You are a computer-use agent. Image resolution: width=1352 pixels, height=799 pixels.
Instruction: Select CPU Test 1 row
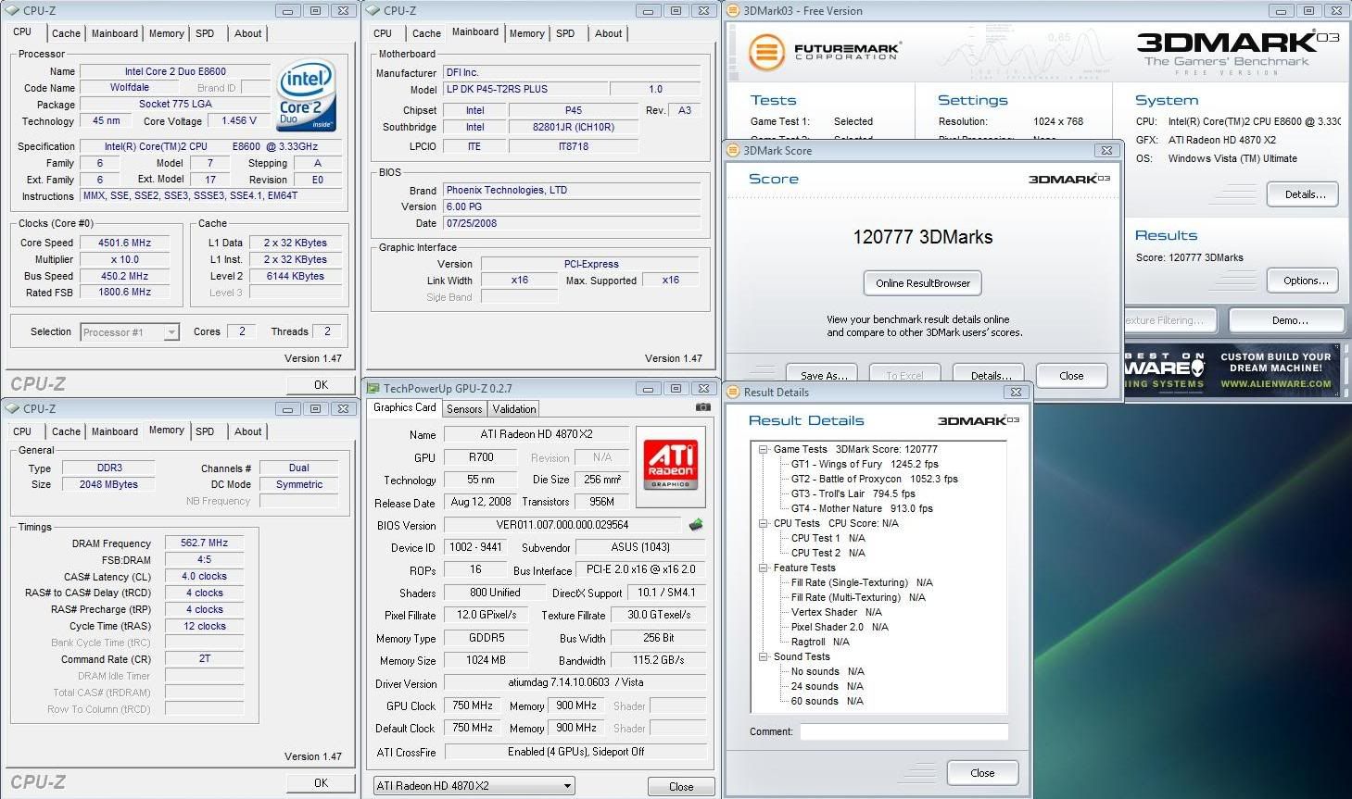828,538
